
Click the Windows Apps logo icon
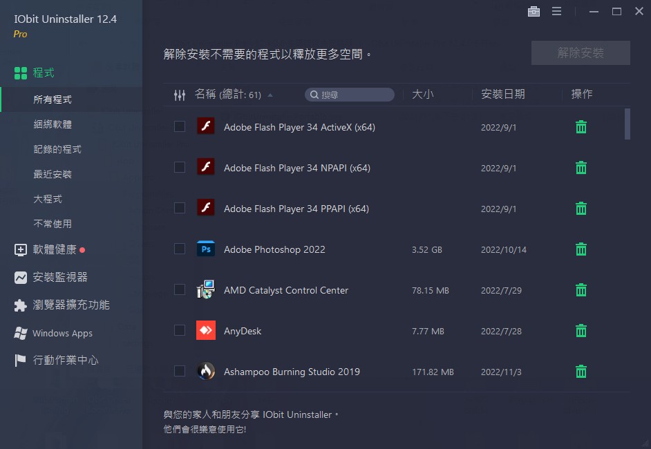tap(20, 333)
